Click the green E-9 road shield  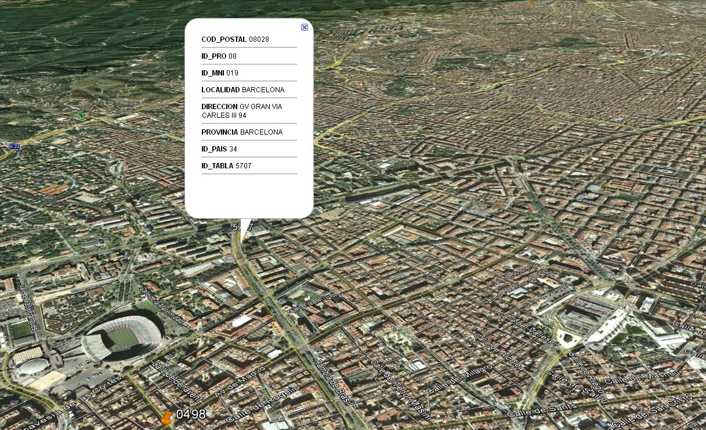click(81, 115)
